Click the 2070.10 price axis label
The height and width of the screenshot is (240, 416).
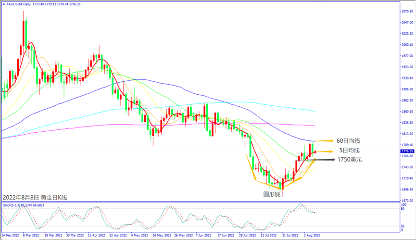(x=407, y=11)
